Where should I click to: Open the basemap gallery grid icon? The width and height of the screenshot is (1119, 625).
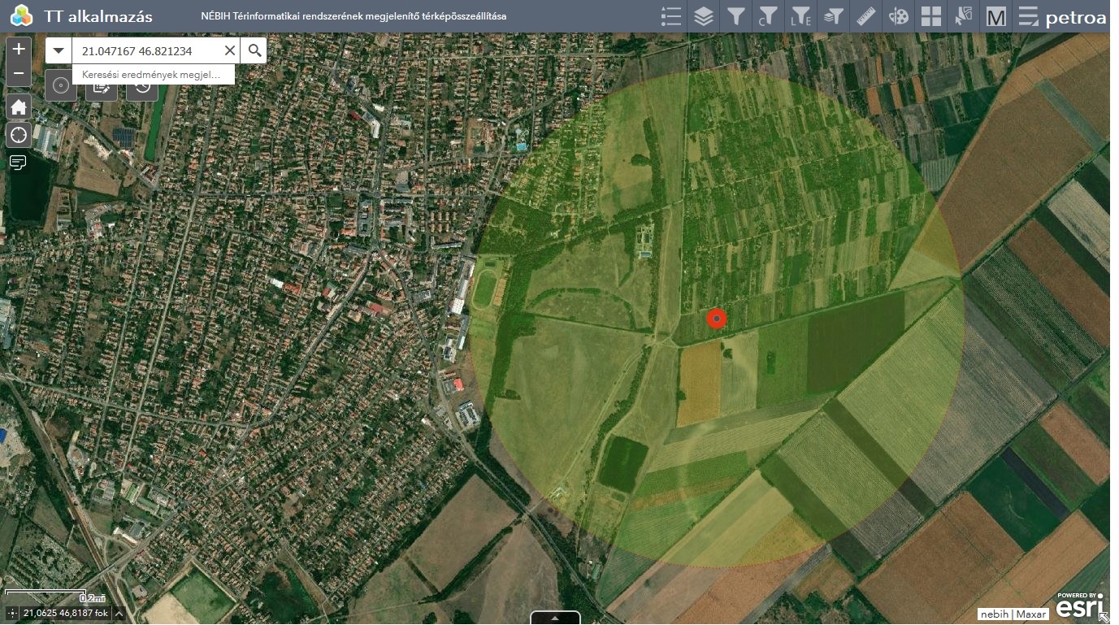pos(930,16)
